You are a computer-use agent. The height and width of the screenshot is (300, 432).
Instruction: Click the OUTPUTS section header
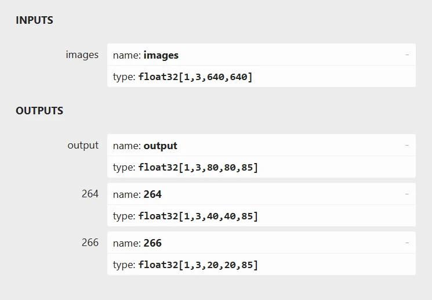39,110
